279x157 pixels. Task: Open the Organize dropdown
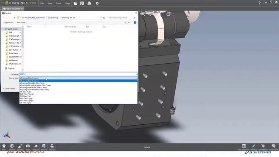(x=8, y=23)
